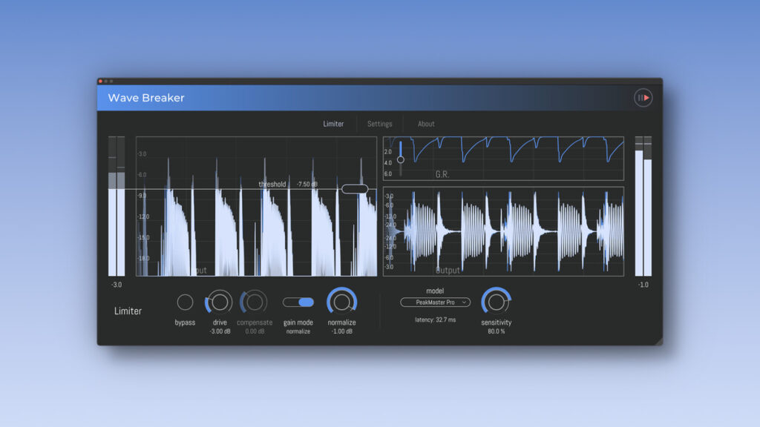Click the compensate knob

coord(255,302)
